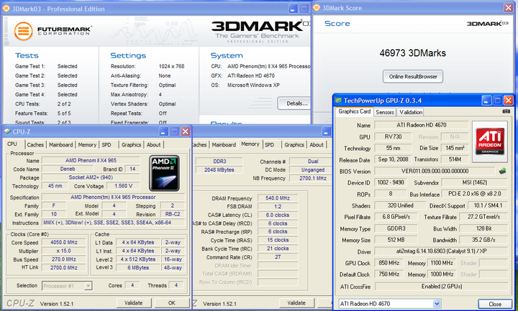This screenshot has width=518, height=311.
Task: Click the GPU Clock 850 MHz field
Action: 389,263
